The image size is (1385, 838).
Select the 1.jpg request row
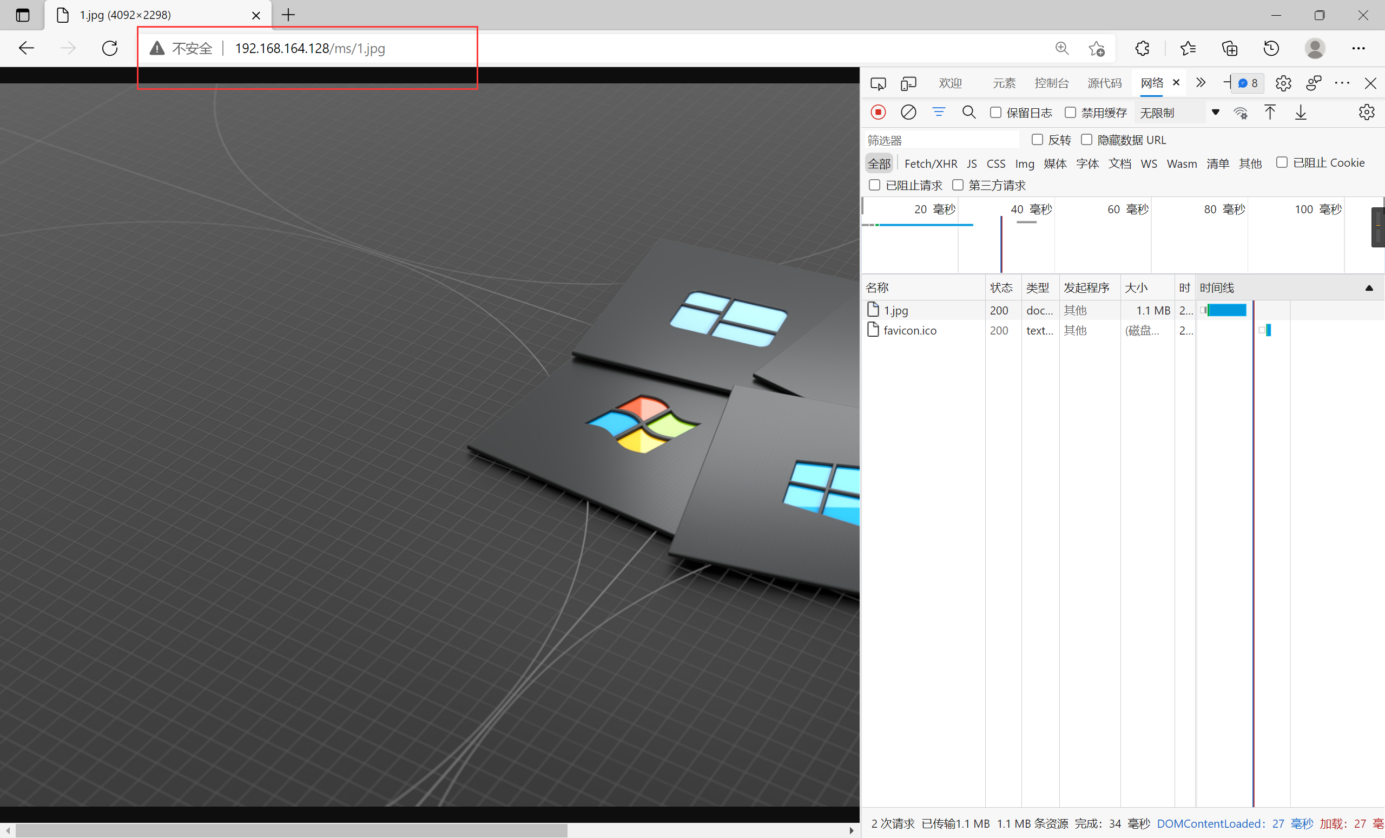[896, 310]
